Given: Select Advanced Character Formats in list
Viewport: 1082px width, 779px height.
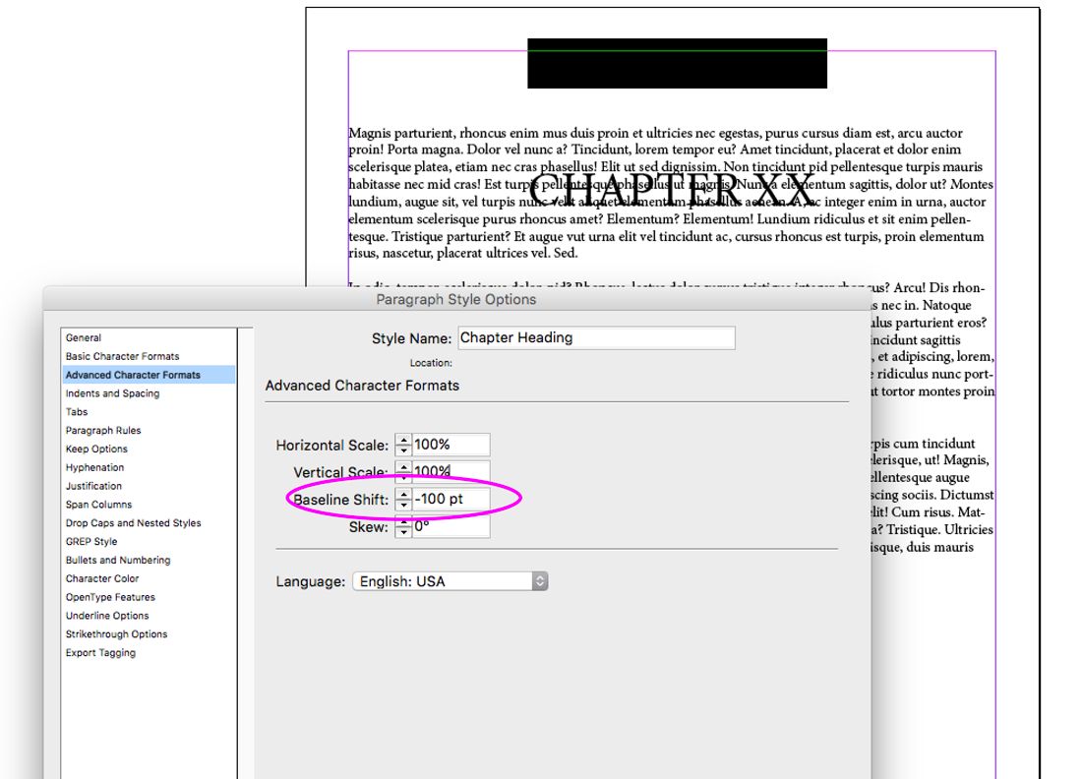Looking at the screenshot, I should click(x=133, y=375).
